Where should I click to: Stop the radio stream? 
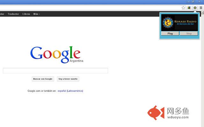click(x=189, y=33)
